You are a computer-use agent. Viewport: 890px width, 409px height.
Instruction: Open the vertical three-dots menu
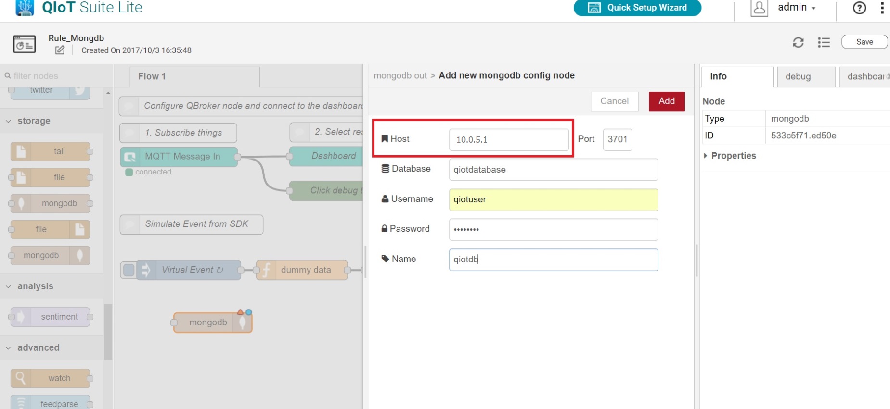(x=882, y=8)
